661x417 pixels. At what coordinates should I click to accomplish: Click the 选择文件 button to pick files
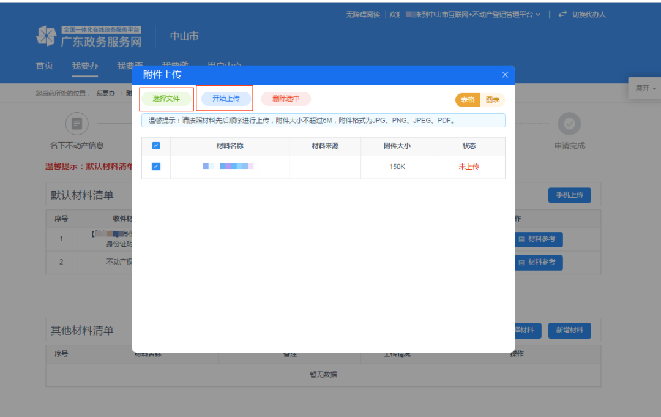166,99
